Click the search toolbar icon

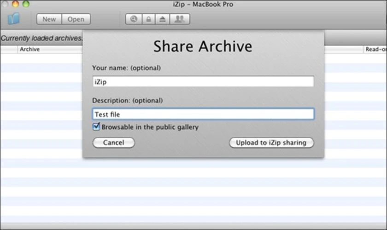point(134,19)
